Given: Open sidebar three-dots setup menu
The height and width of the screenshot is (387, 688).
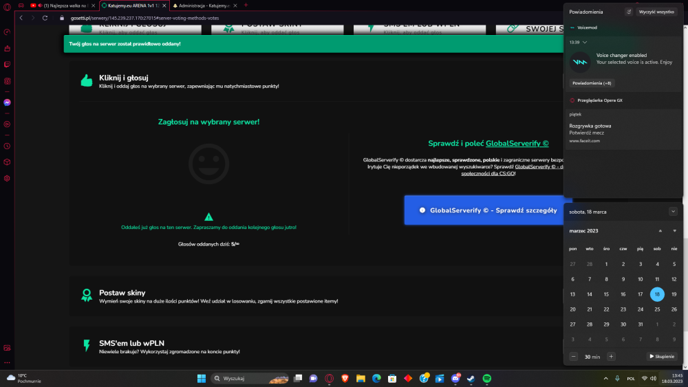Looking at the screenshot, I should (x=7, y=363).
